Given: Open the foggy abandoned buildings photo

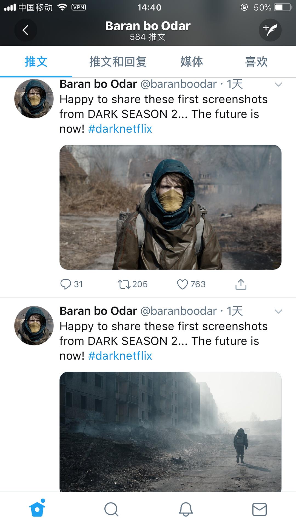Looking at the screenshot, I should 170,431.
